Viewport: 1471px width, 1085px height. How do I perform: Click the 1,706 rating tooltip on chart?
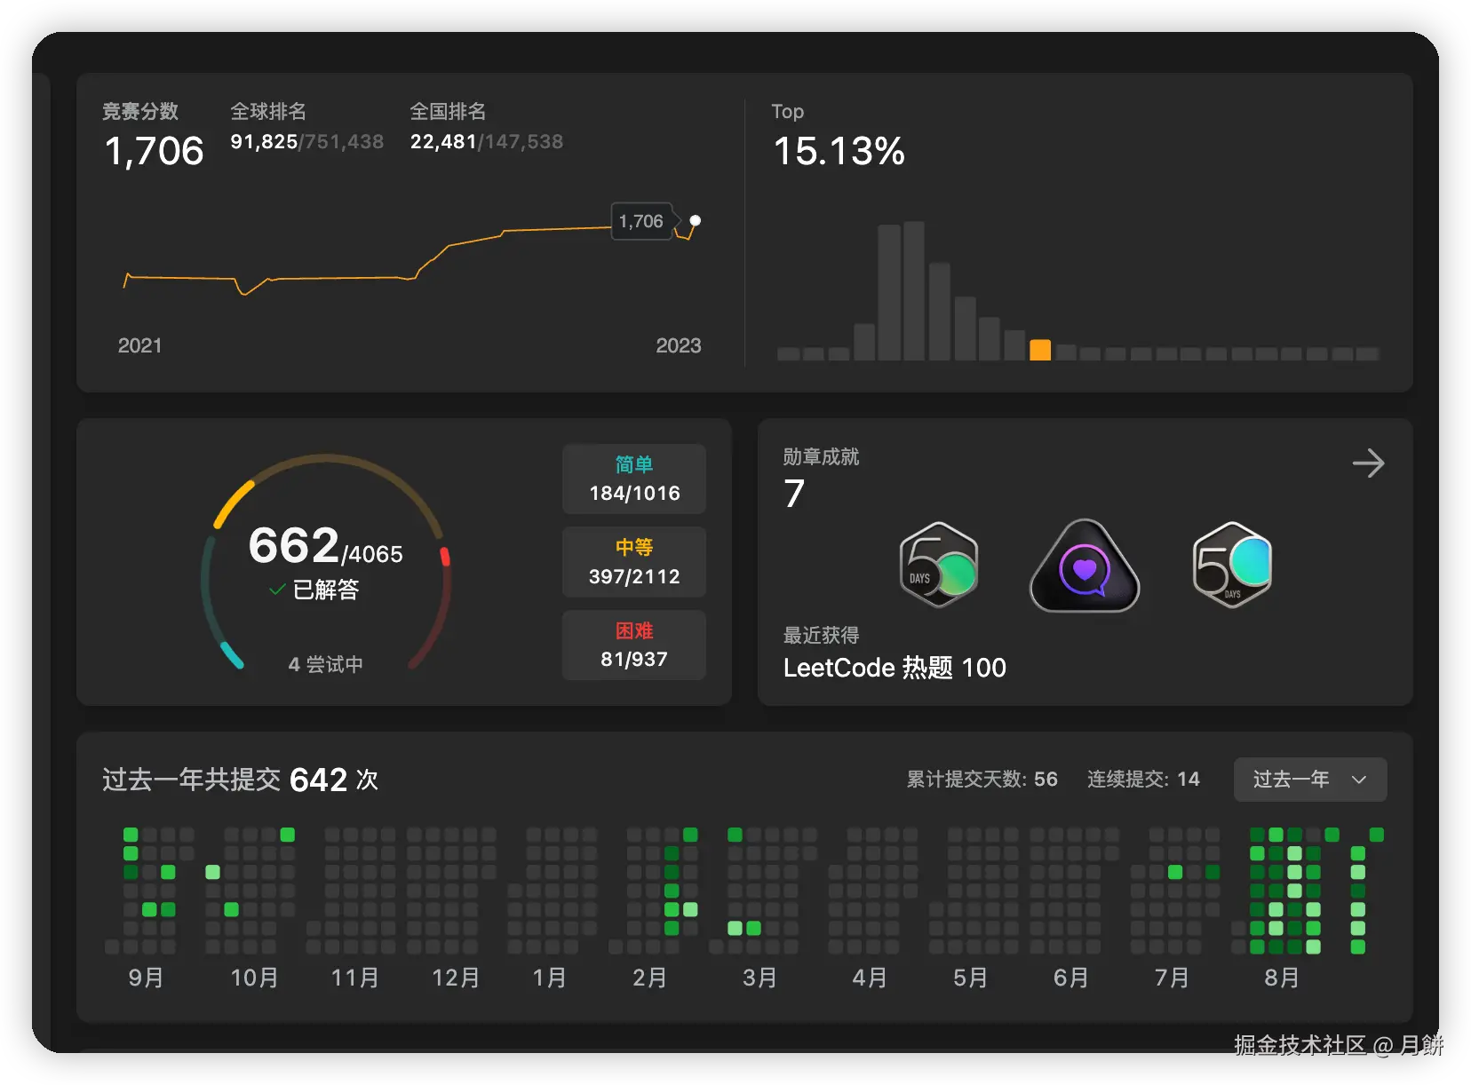tap(640, 221)
